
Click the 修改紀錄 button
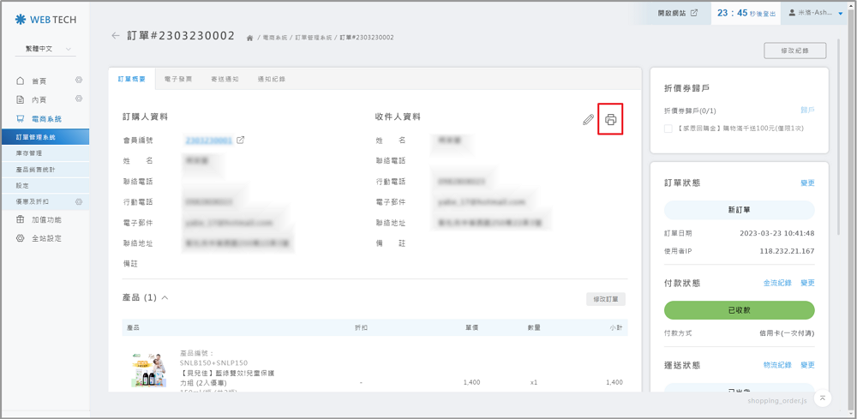click(x=794, y=51)
